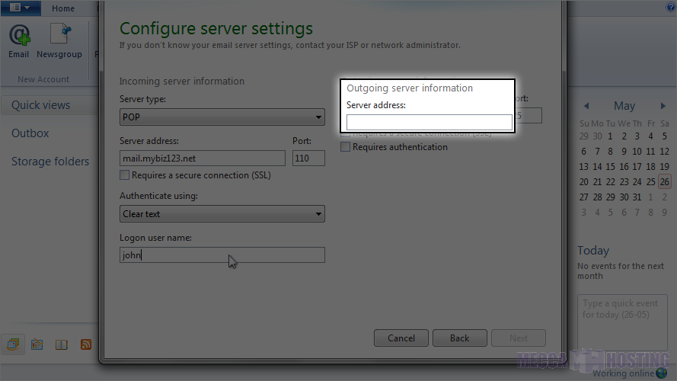Open the Contacts address book icon
The width and height of the screenshot is (677, 381).
point(62,344)
